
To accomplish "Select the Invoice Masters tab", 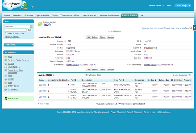I will (130, 15).
